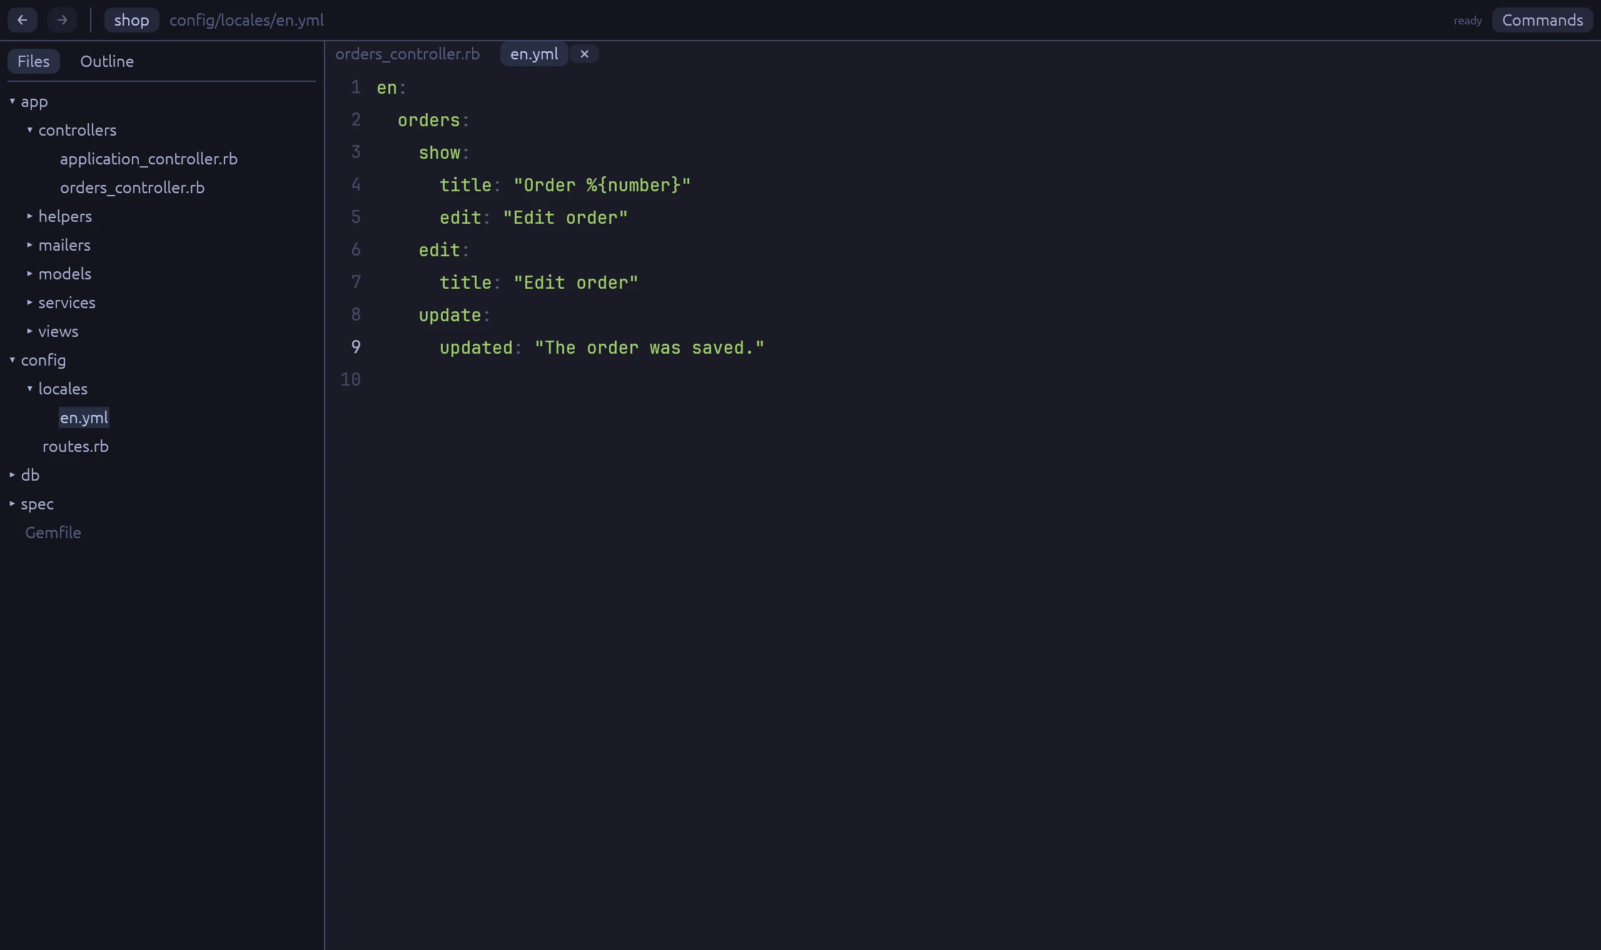The height and width of the screenshot is (950, 1601).
Task: Close the en.yml tab with the X
Action: click(x=584, y=54)
